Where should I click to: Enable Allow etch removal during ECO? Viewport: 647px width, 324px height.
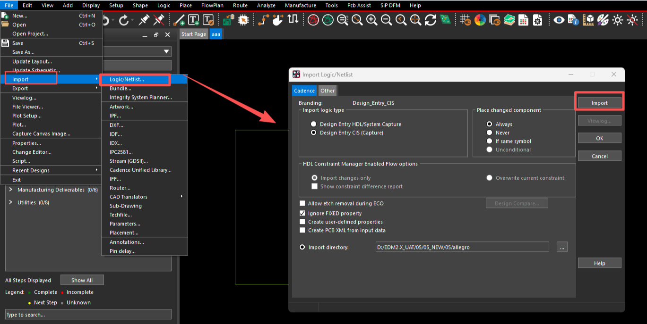[x=302, y=204]
